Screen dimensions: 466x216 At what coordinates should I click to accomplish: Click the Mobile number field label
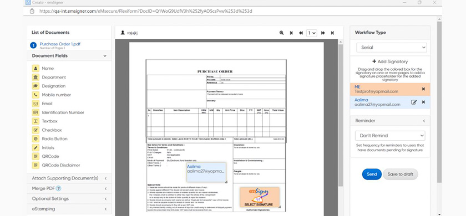pos(56,95)
